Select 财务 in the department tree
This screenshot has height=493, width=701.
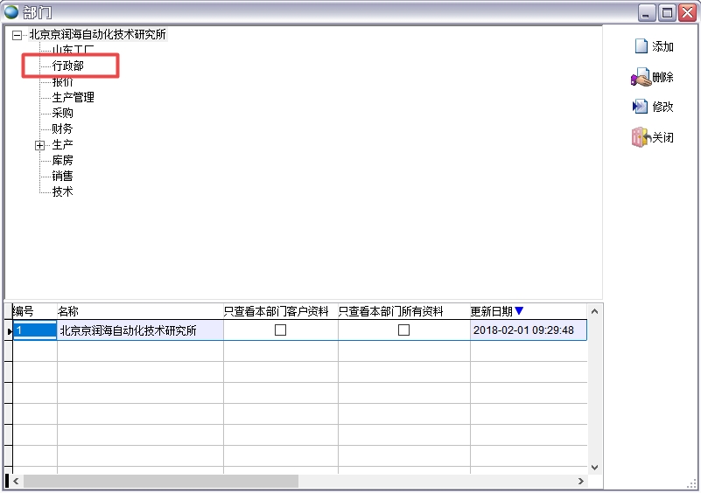[62, 129]
